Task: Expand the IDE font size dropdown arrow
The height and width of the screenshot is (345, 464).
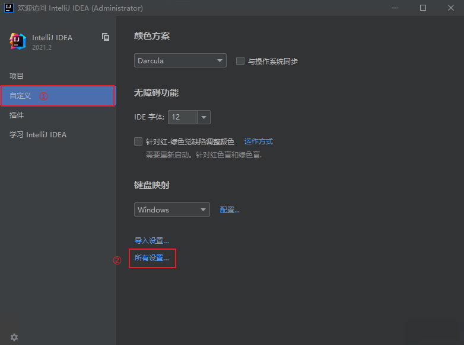Action: coord(204,117)
